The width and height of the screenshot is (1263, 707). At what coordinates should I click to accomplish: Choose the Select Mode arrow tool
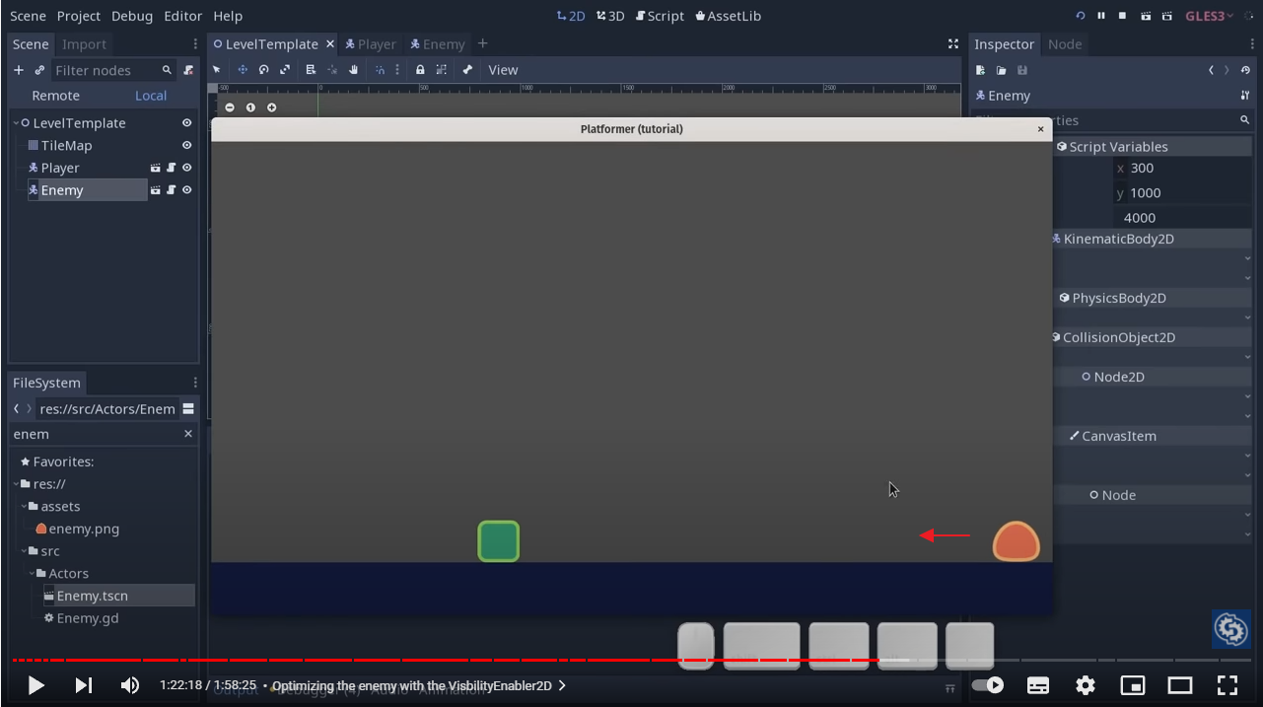tap(217, 70)
